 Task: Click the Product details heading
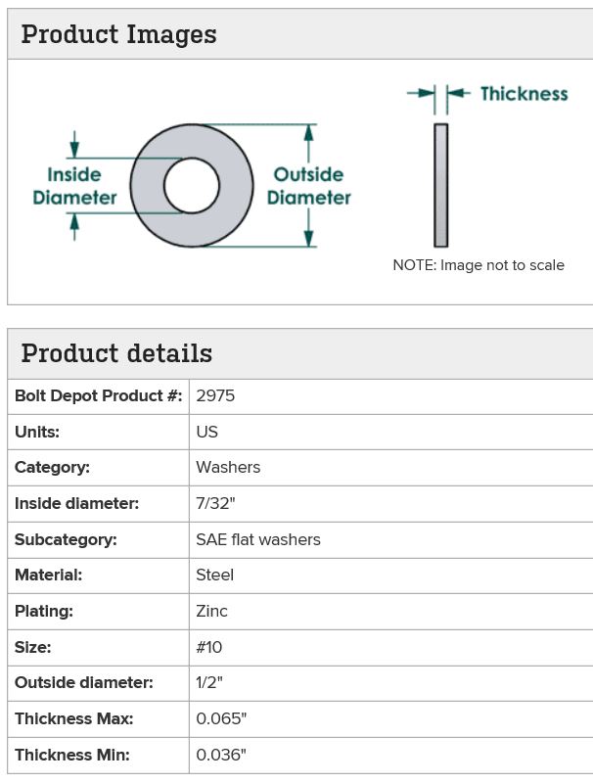(x=116, y=353)
